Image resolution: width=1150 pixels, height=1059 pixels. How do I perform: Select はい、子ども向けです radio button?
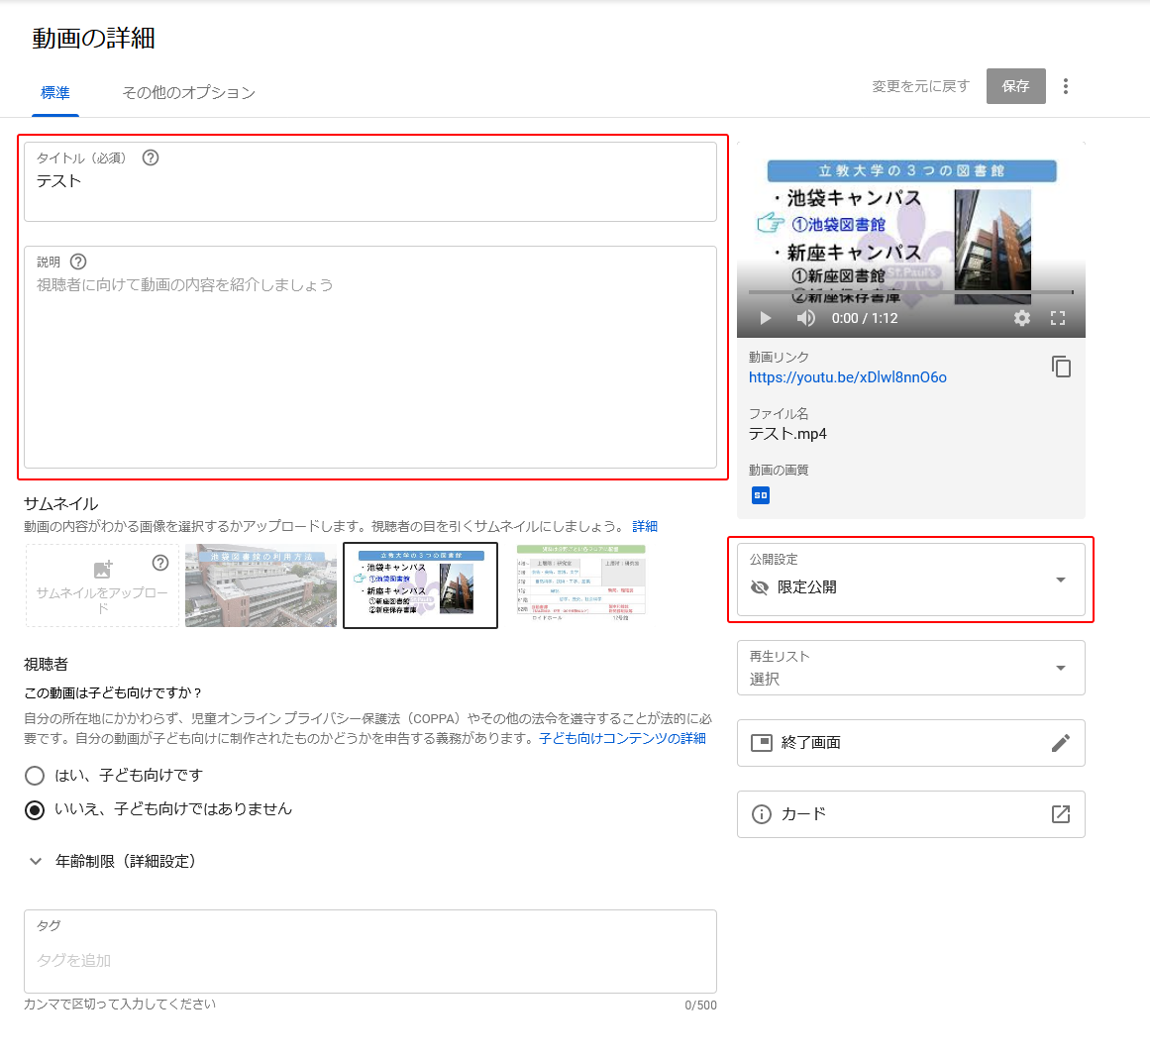[35, 776]
